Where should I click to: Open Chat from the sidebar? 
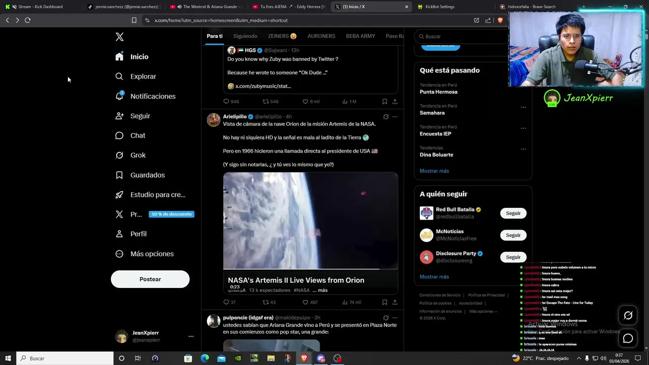130,136
